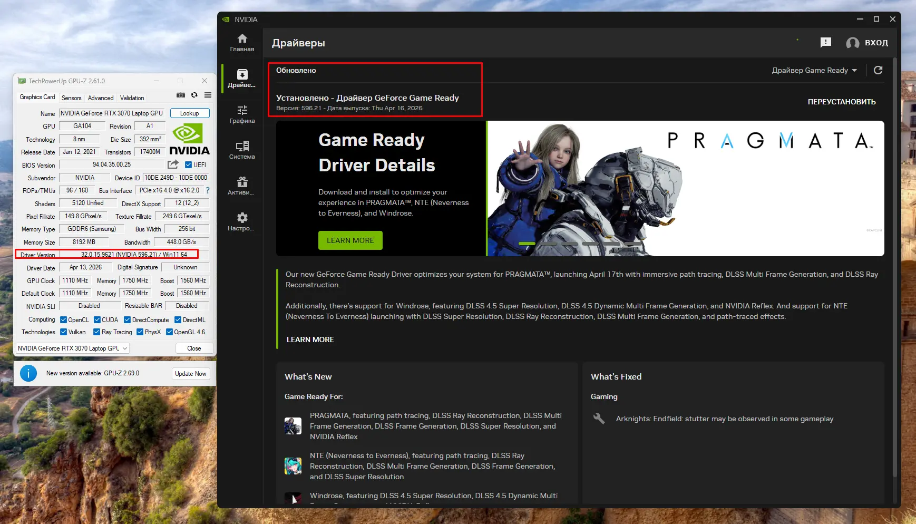Click the Device ID field in GPU-Z

(176, 178)
